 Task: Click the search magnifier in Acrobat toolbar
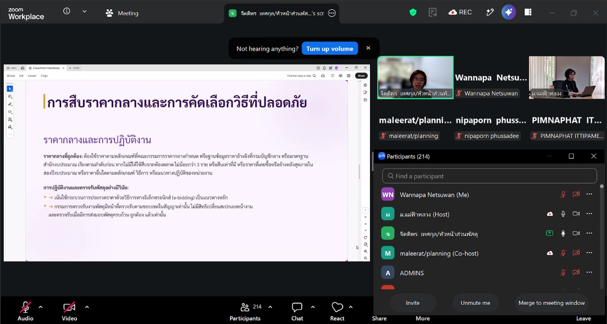[314, 76]
